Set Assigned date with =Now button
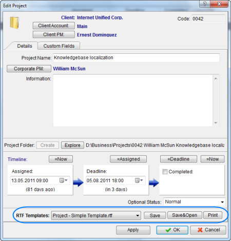The image size is (231, 241). (61, 159)
